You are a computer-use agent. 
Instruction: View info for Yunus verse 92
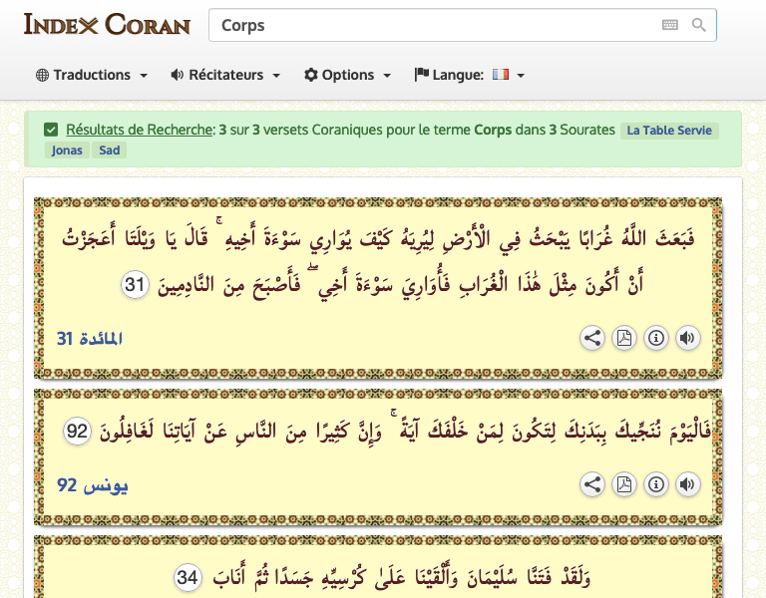(x=656, y=485)
